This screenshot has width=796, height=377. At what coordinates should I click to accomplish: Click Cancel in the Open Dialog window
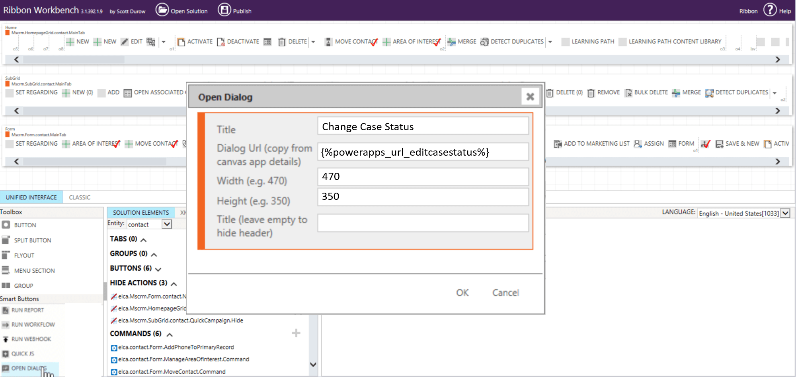point(505,293)
